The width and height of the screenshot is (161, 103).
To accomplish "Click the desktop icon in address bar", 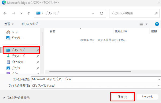I will 38,13.
